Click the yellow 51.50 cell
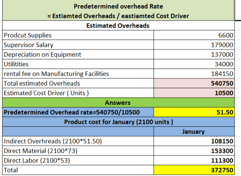 194,112
